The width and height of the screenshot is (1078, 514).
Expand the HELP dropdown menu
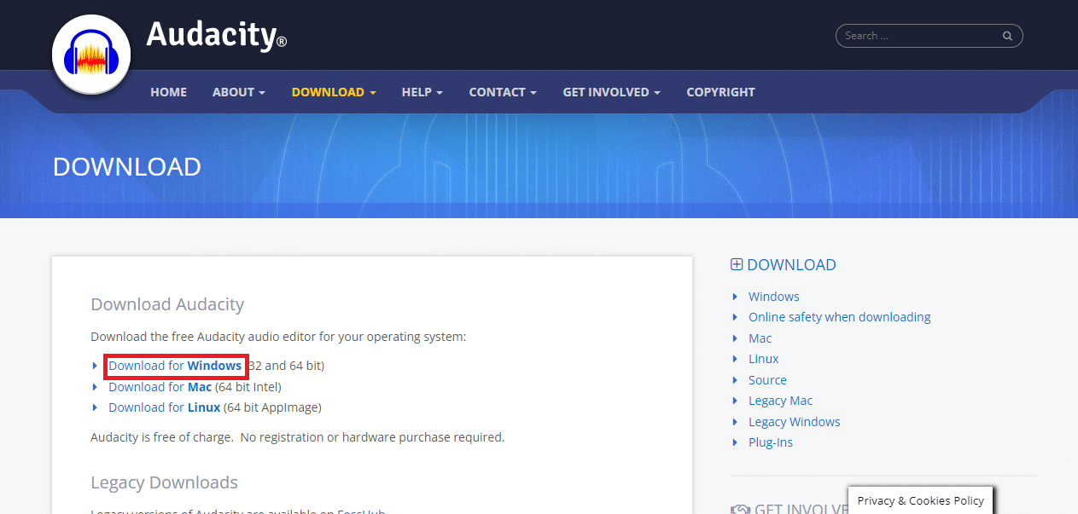click(x=422, y=92)
